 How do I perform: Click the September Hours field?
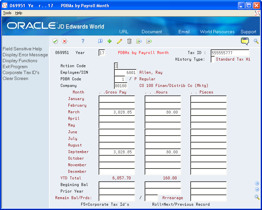[163, 152]
